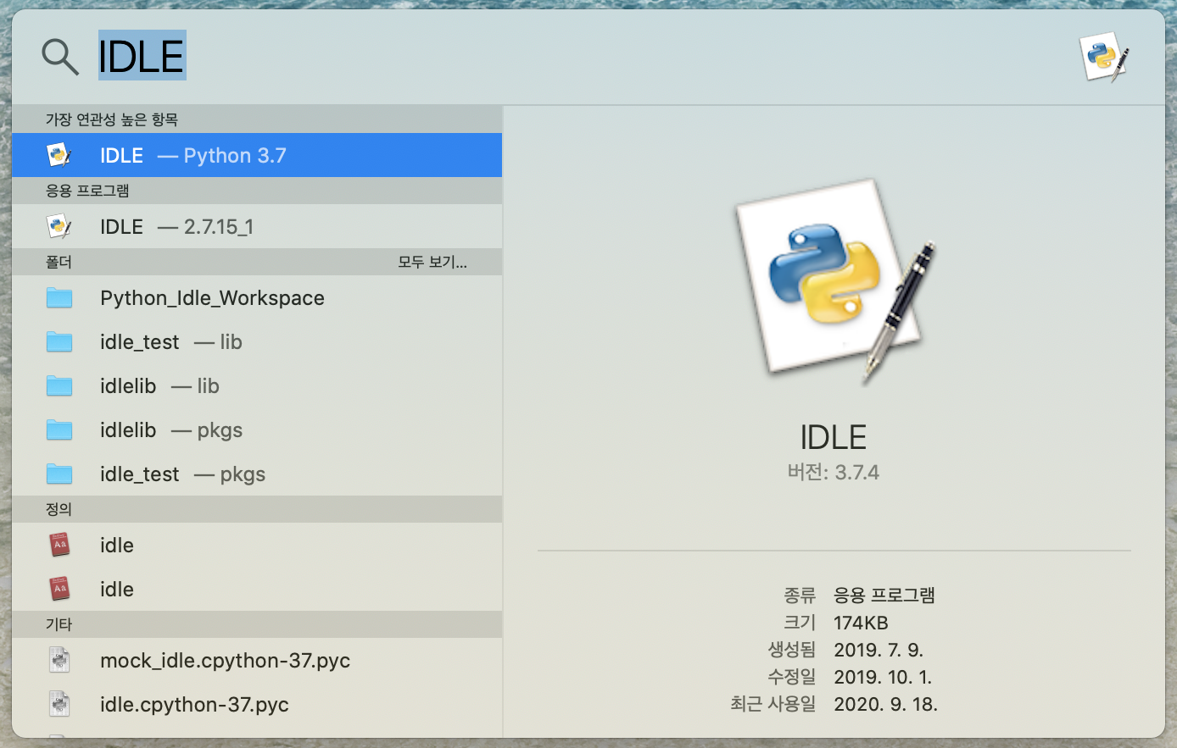This screenshot has width=1177, height=748.
Task: Click the IDLE Python 3.7 app icon
Action: tap(59, 155)
